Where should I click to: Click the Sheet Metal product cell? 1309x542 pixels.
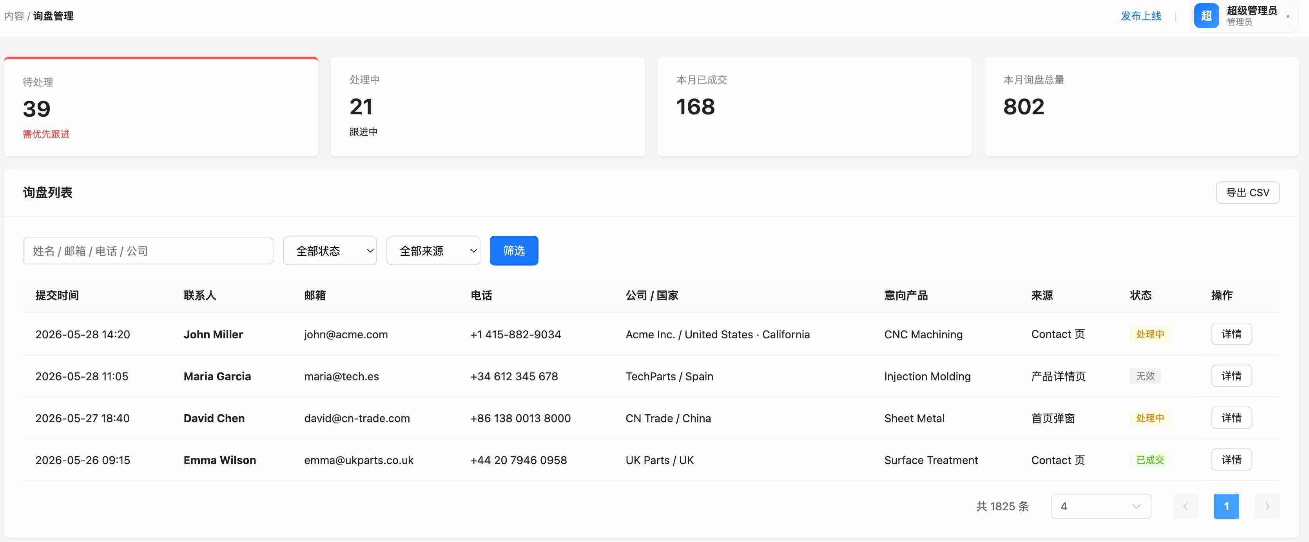[x=914, y=419]
